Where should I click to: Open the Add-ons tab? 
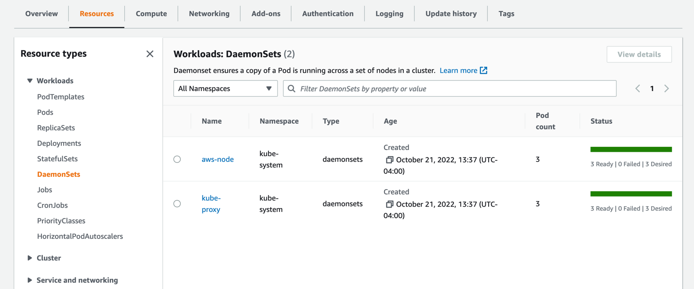[x=266, y=13]
